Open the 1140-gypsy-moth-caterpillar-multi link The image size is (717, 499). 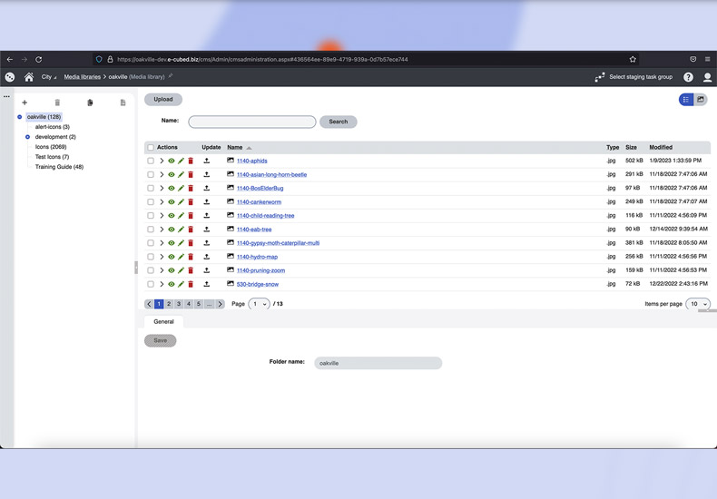[278, 243]
